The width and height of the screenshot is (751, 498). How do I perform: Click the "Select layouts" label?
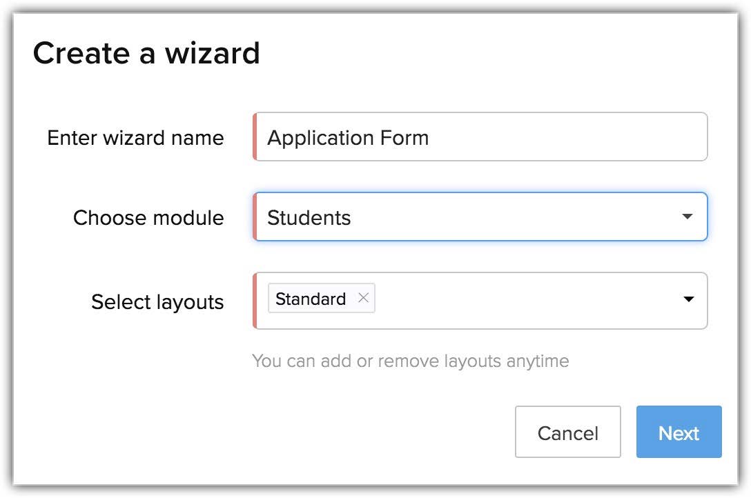coord(157,302)
